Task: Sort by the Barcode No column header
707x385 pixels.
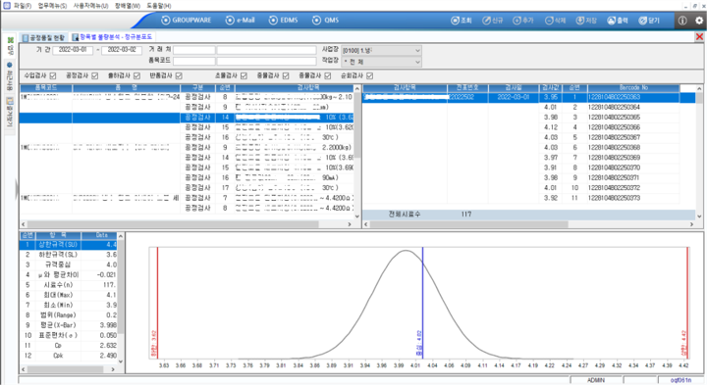Action: [x=633, y=88]
